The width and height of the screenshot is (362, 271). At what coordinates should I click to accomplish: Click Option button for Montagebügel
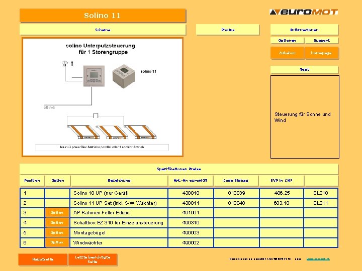tap(57, 232)
